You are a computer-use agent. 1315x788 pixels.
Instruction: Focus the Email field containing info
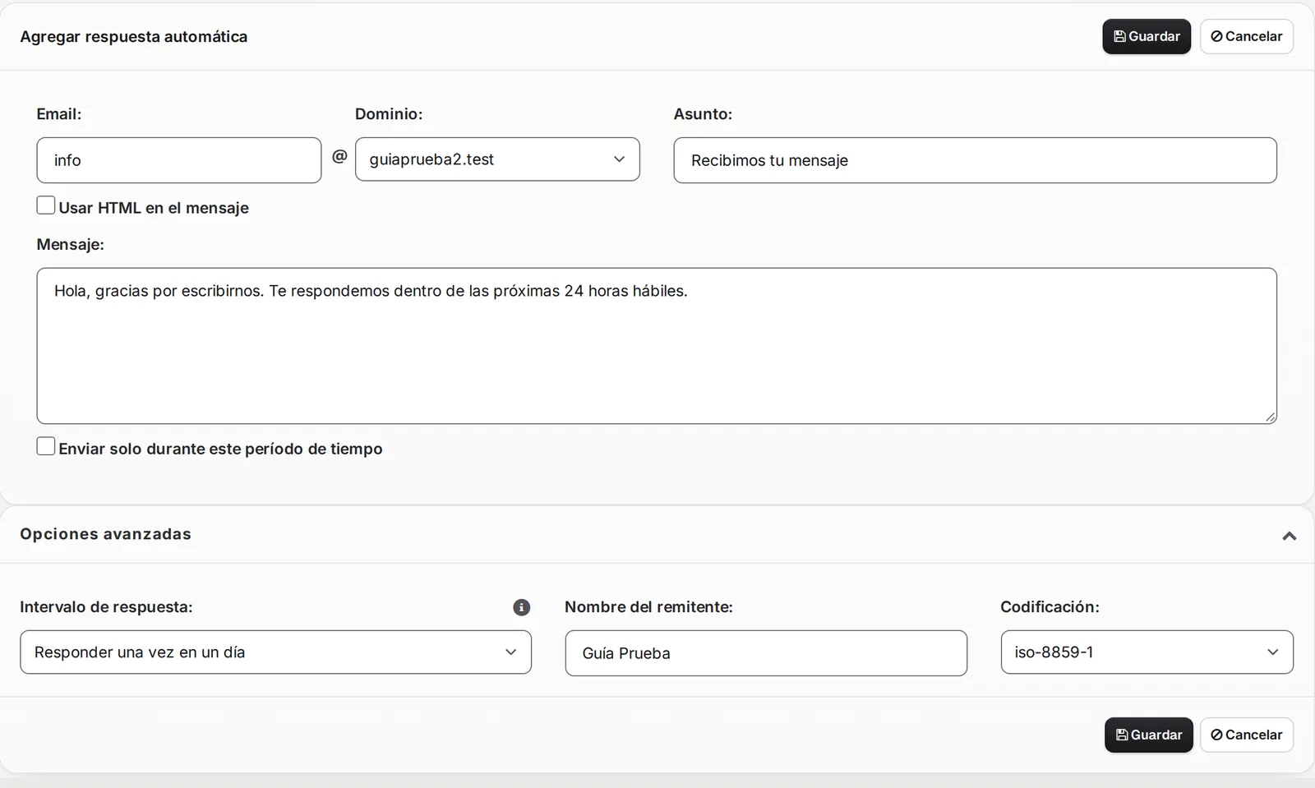point(179,160)
